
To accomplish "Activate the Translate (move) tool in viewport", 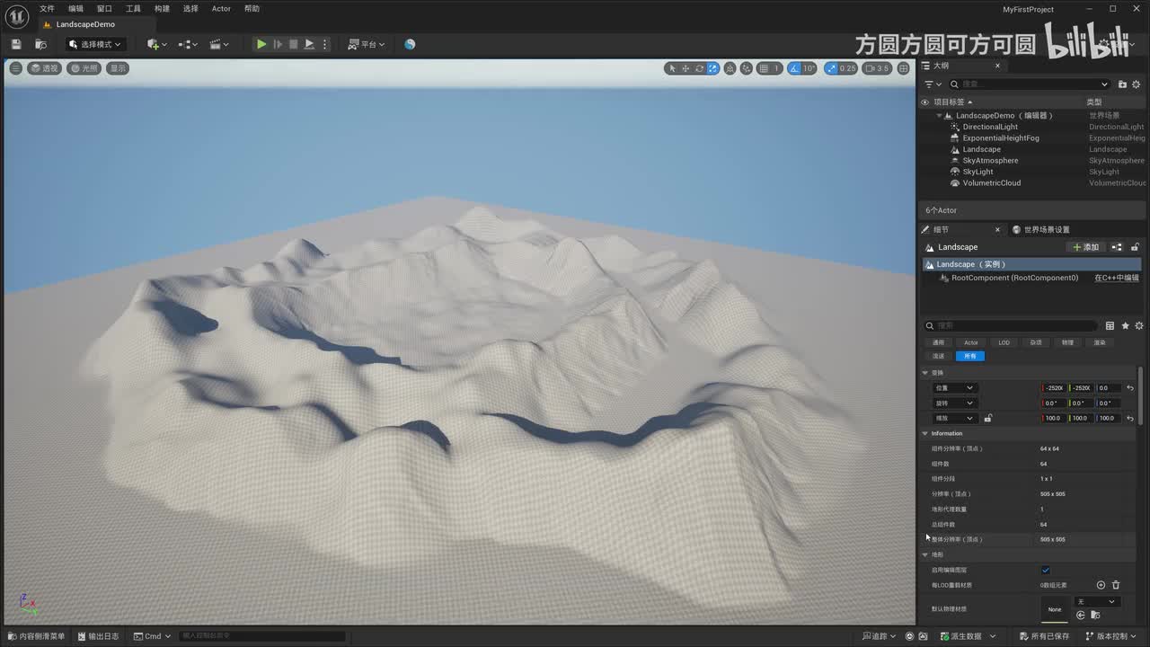I will tap(686, 68).
